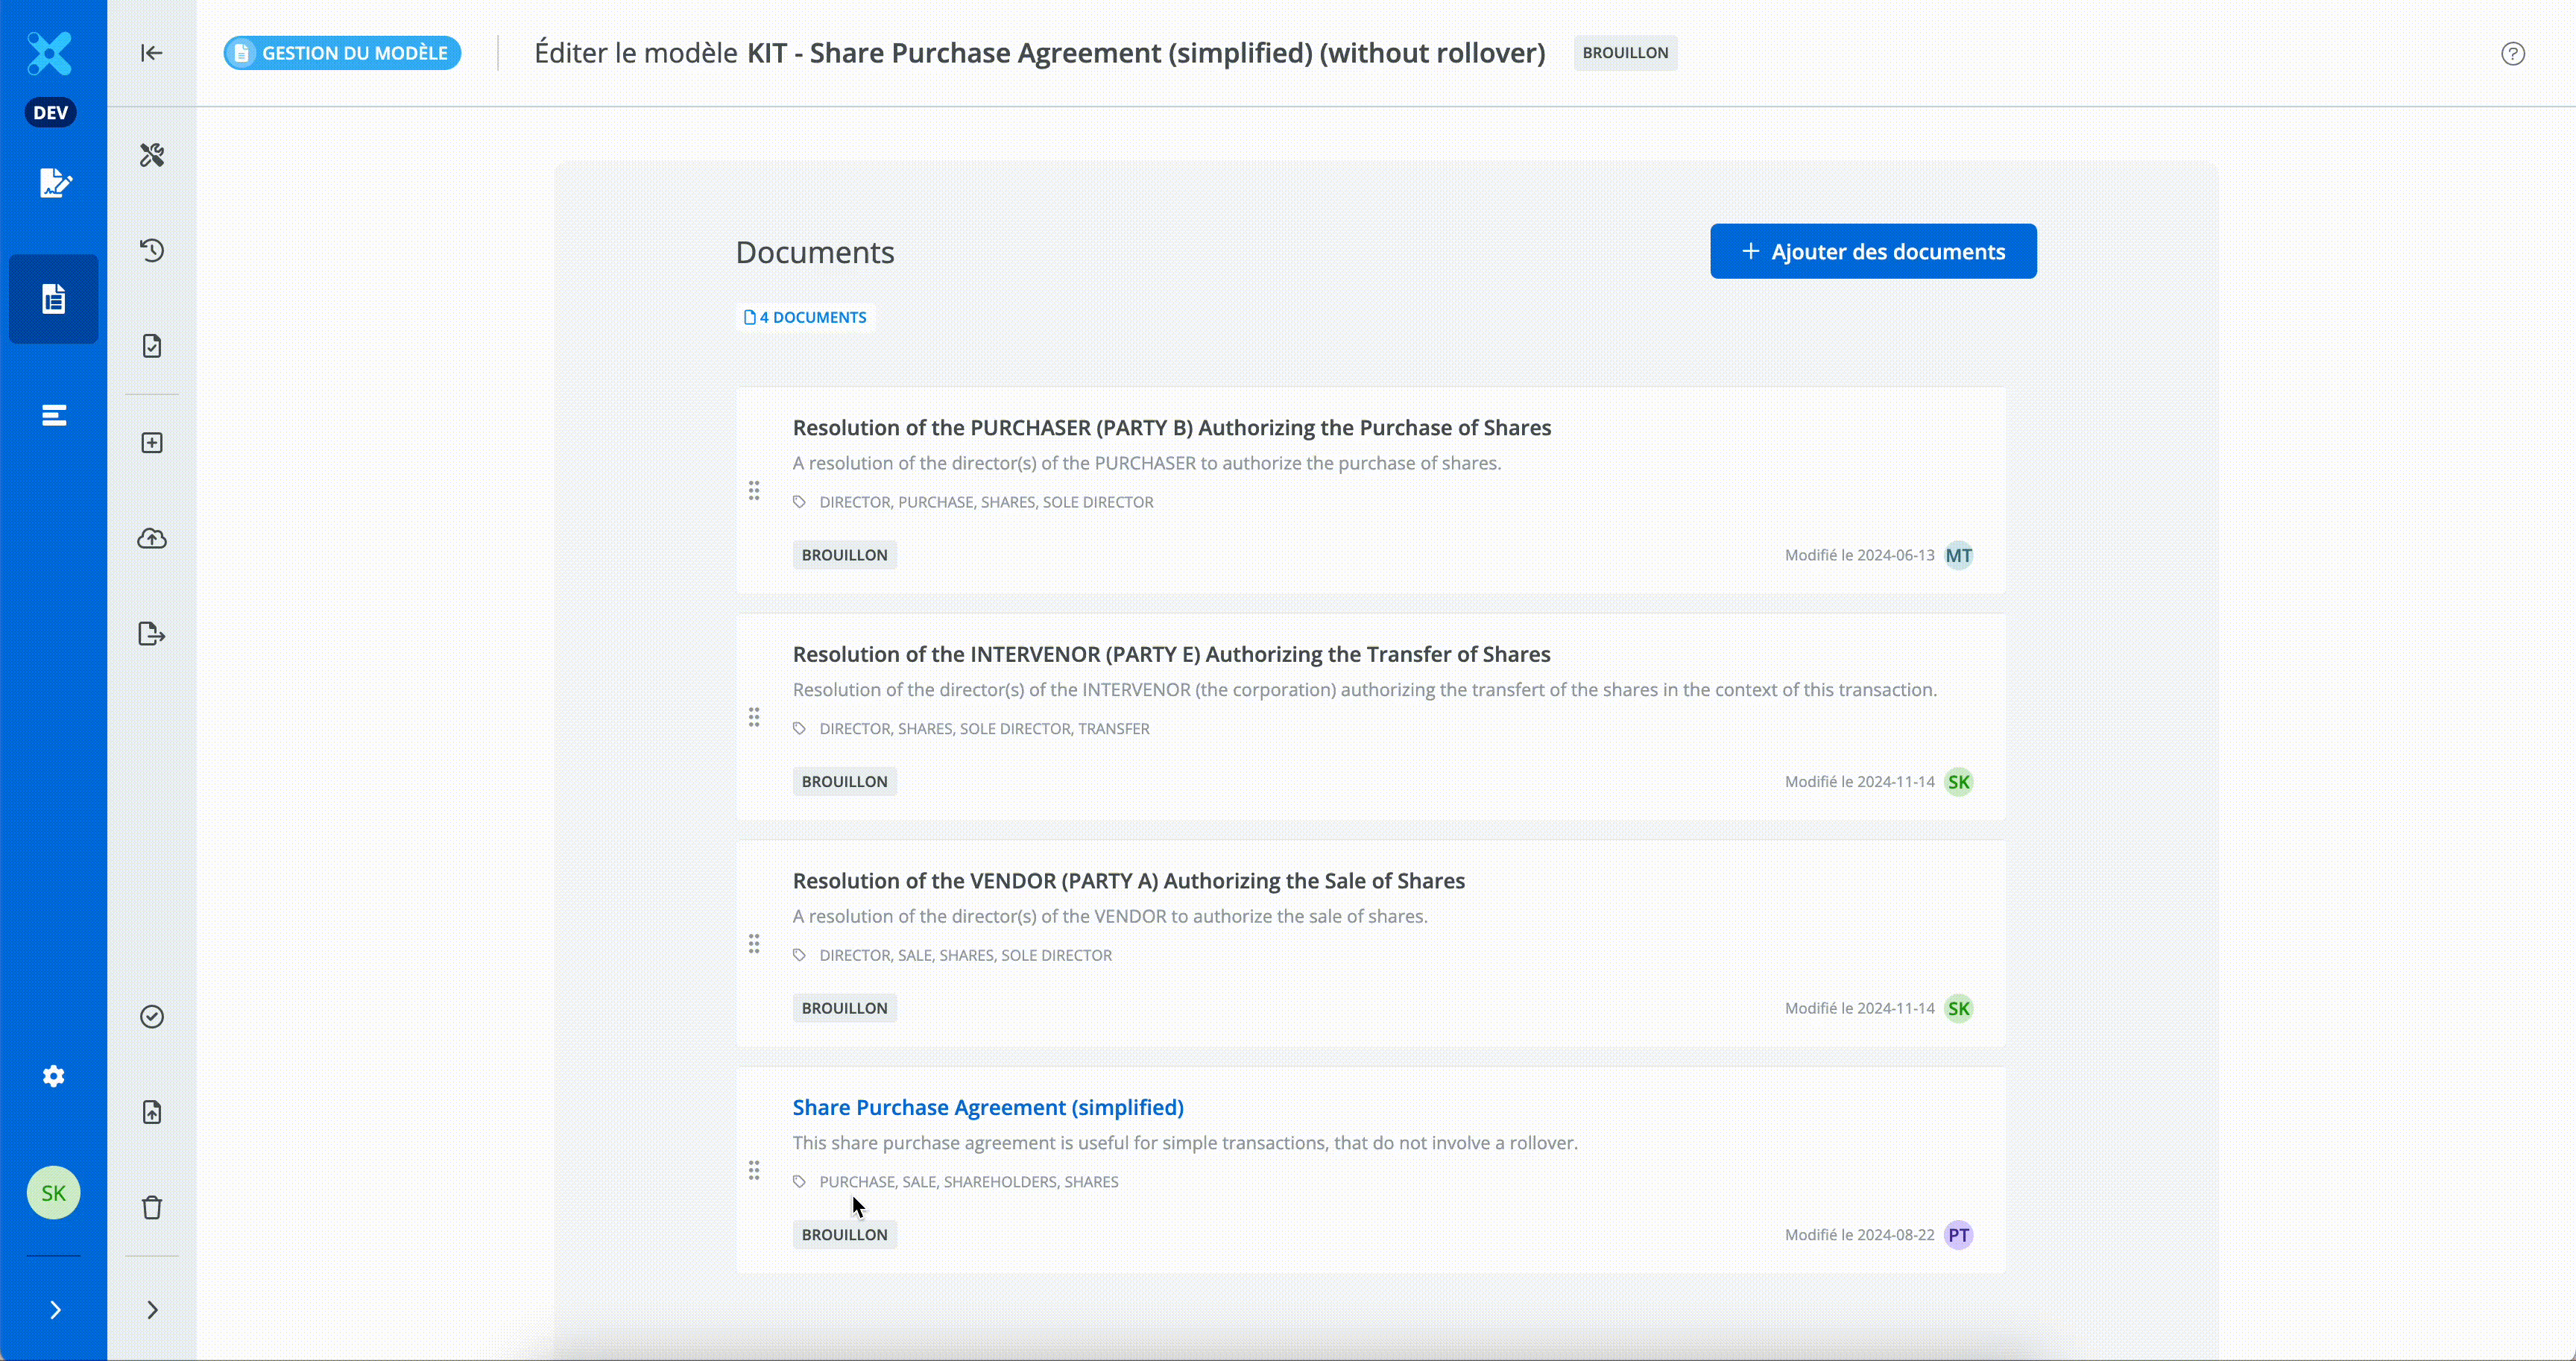2576x1361 pixels.
Task: Click the document checkmark icon in sidebar
Action: pos(152,346)
